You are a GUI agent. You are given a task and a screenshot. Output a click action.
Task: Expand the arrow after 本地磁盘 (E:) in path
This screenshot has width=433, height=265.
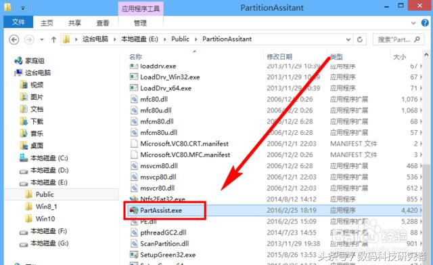[x=164, y=39]
